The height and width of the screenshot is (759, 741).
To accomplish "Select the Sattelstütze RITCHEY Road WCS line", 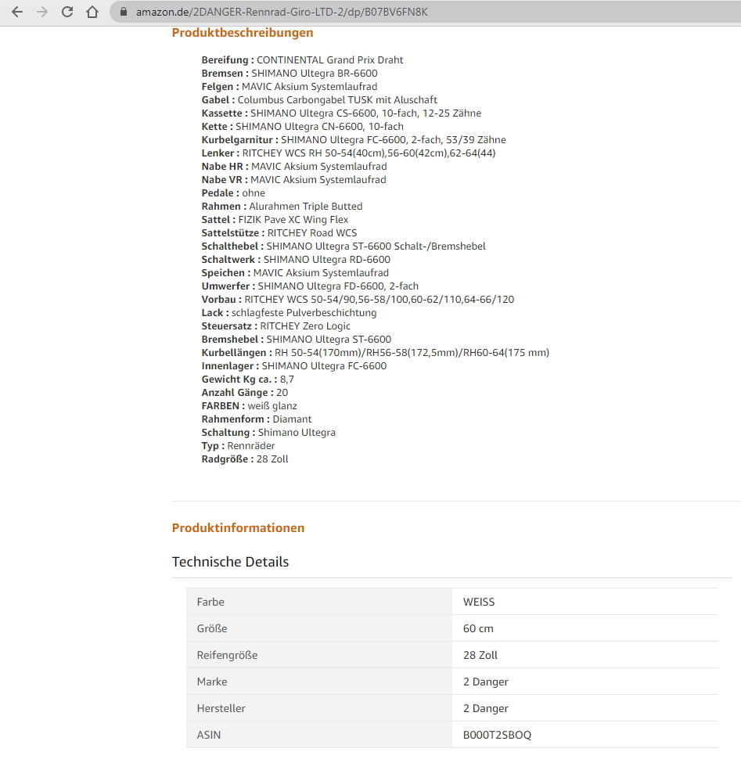I will pos(279,233).
